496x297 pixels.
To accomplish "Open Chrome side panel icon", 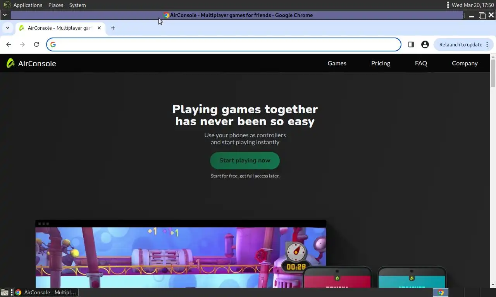I will point(411,44).
